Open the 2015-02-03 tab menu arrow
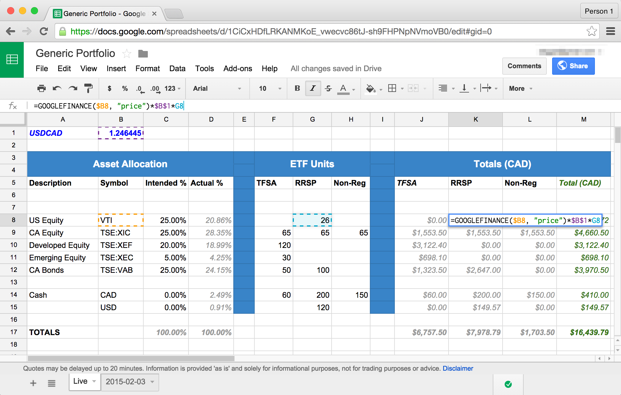Screen dimensions: 621x395 click(x=152, y=382)
